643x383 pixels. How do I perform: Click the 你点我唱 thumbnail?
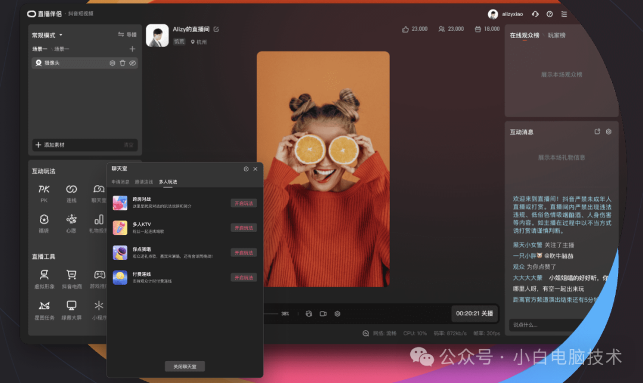(x=120, y=253)
